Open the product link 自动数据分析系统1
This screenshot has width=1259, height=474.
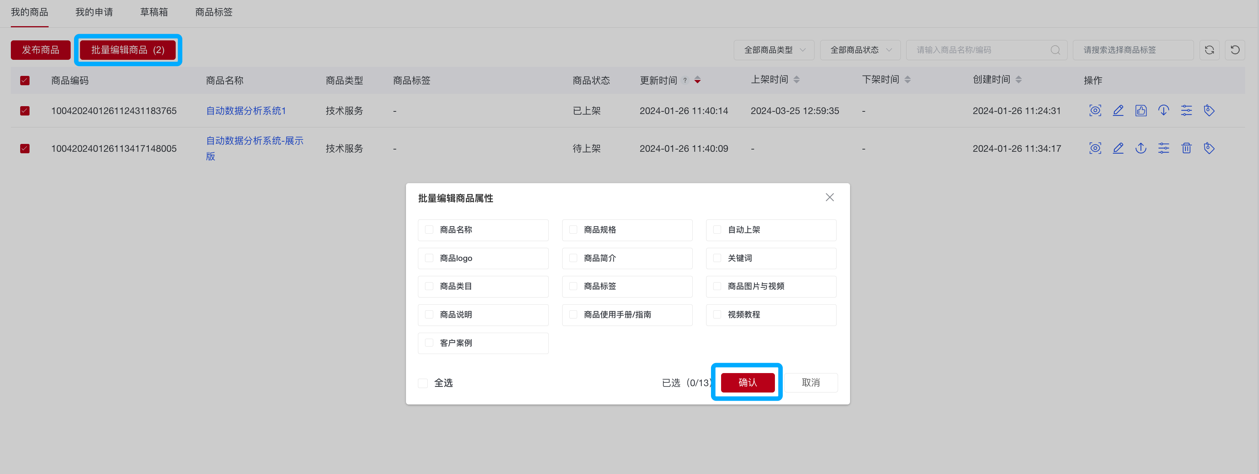tap(246, 110)
